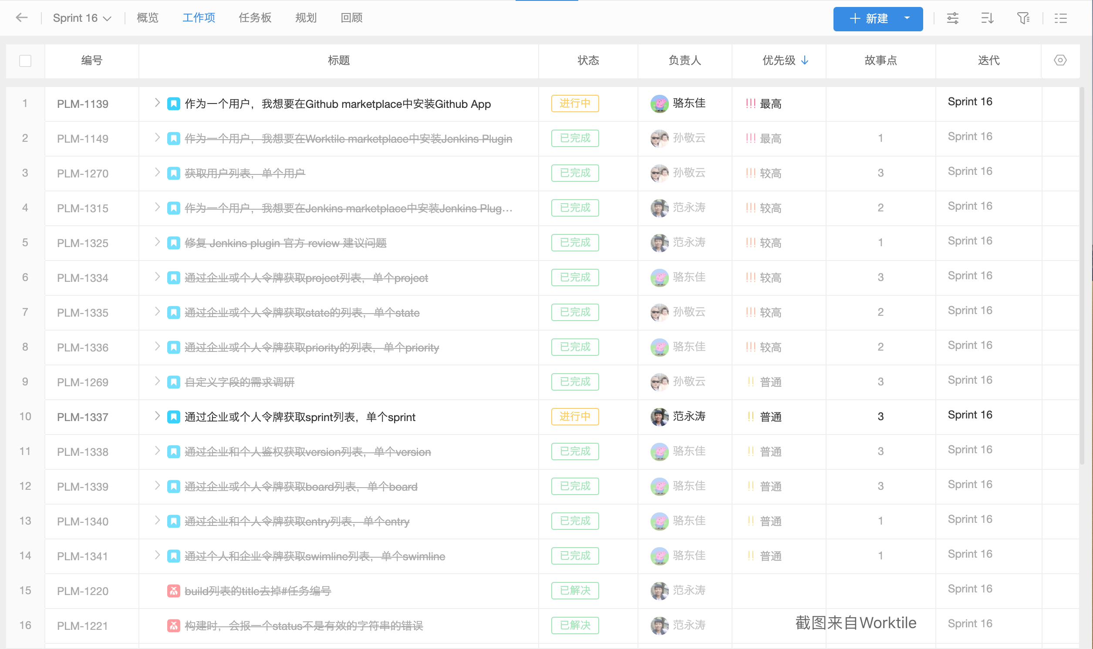Viewport: 1093px width, 649px height.
Task: Expand the PLM-1337 work item row
Action: tap(157, 416)
